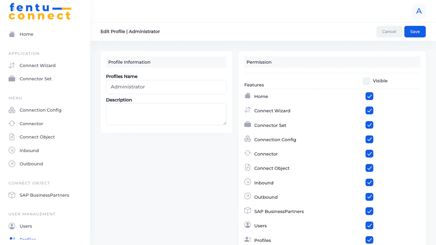
Task: Click the Cancel button
Action: click(x=389, y=31)
